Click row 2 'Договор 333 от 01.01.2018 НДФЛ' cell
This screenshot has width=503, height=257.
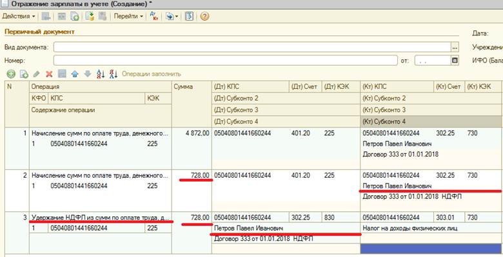(x=431, y=196)
